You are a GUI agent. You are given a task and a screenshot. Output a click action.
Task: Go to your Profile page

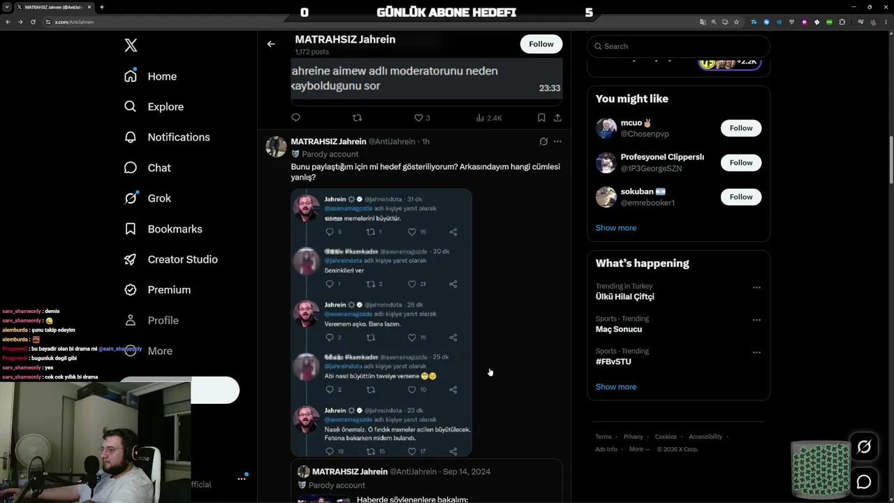151,321
